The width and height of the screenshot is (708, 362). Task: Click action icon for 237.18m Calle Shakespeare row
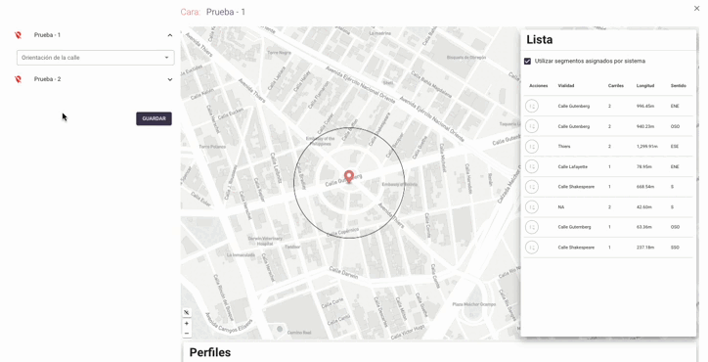(x=532, y=248)
